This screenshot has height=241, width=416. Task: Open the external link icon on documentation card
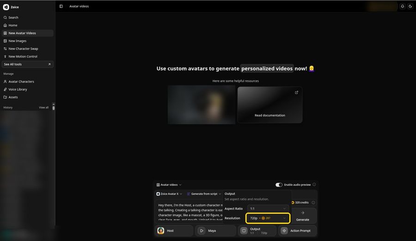(x=296, y=92)
